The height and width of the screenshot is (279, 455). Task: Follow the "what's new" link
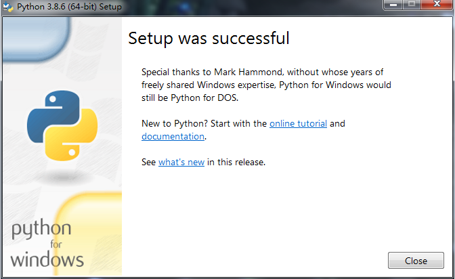pos(181,163)
